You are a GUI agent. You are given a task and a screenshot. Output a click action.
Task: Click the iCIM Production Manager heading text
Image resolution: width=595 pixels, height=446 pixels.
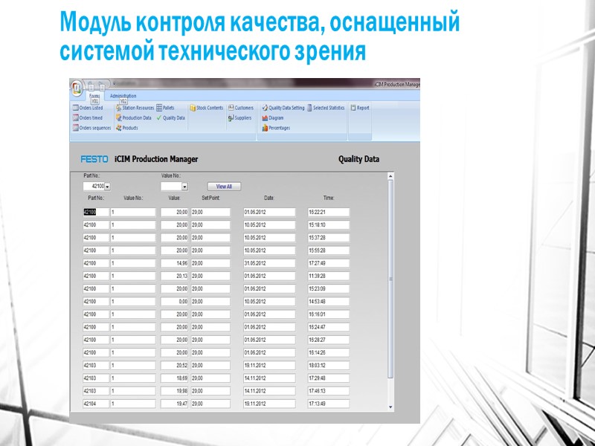(156, 159)
